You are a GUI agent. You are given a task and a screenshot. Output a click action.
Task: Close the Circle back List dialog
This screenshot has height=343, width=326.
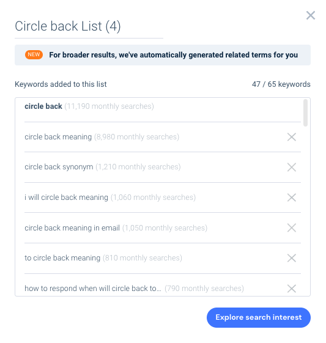click(x=311, y=15)
